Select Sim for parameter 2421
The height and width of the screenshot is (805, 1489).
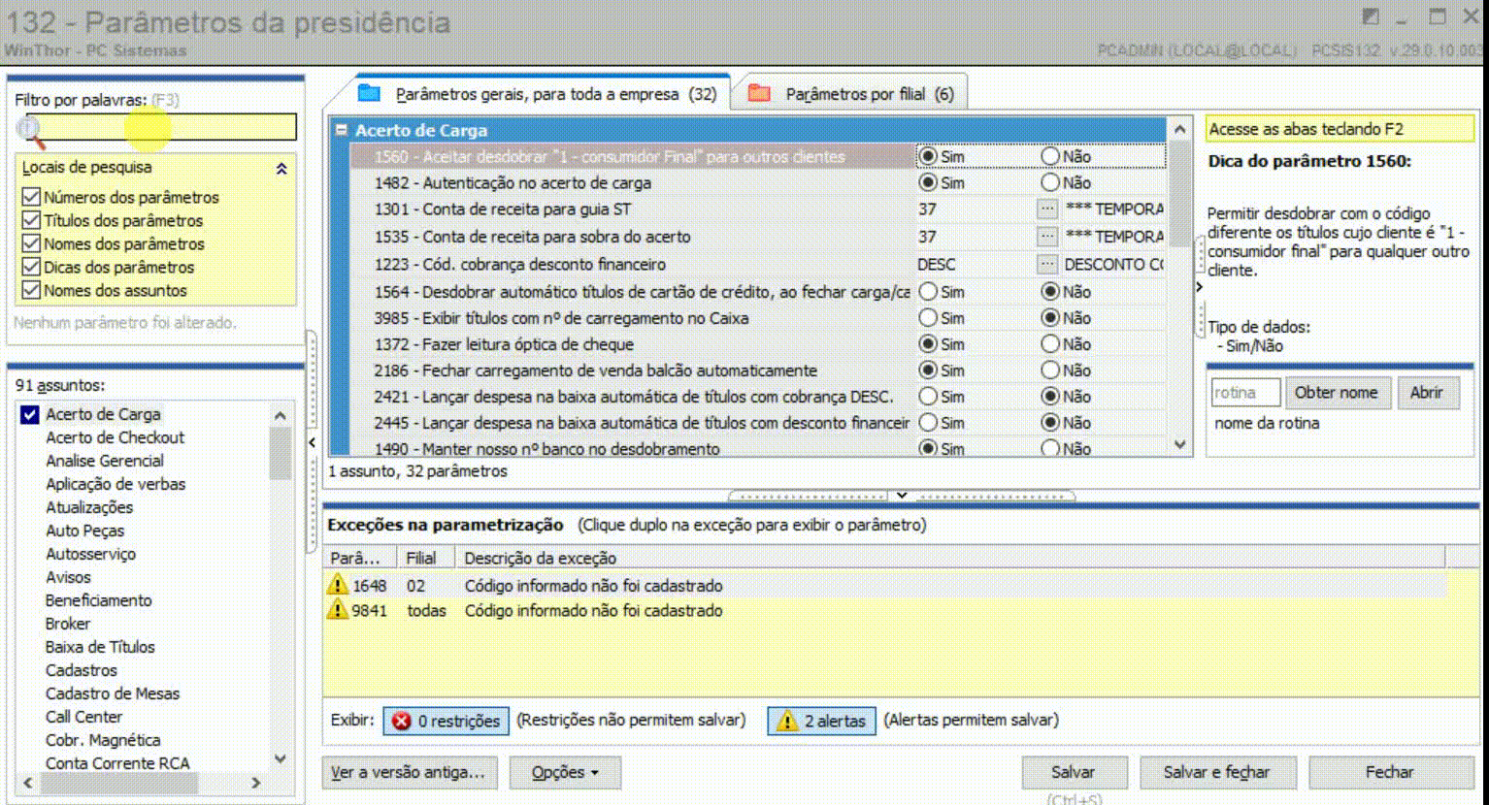928,396
